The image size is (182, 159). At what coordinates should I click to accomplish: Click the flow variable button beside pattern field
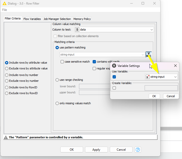[x=149, y=54]
